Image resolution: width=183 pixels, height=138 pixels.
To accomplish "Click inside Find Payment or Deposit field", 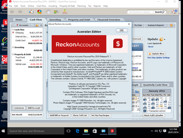I will click(140, 12).
